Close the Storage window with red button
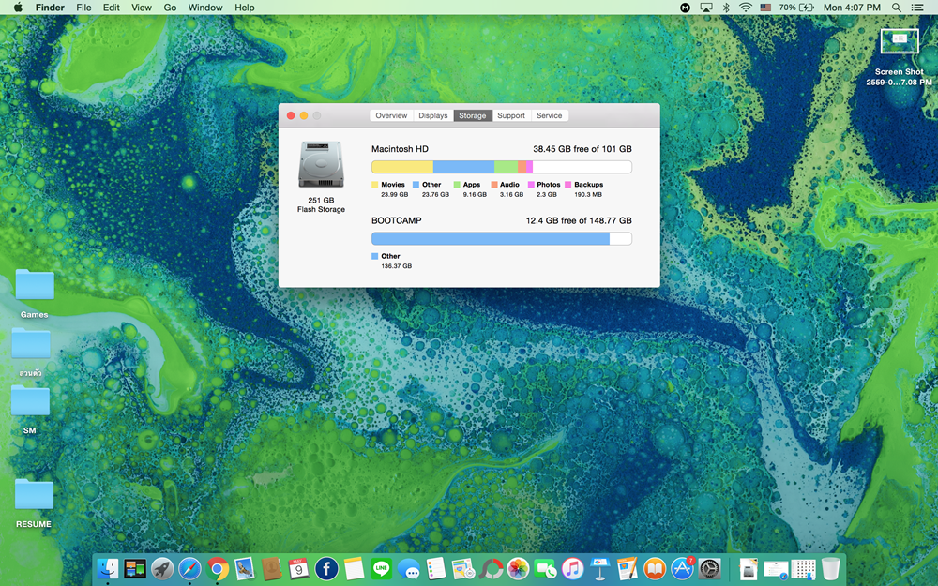This screenshot has width=938, height=586. [x=291, y=115]
